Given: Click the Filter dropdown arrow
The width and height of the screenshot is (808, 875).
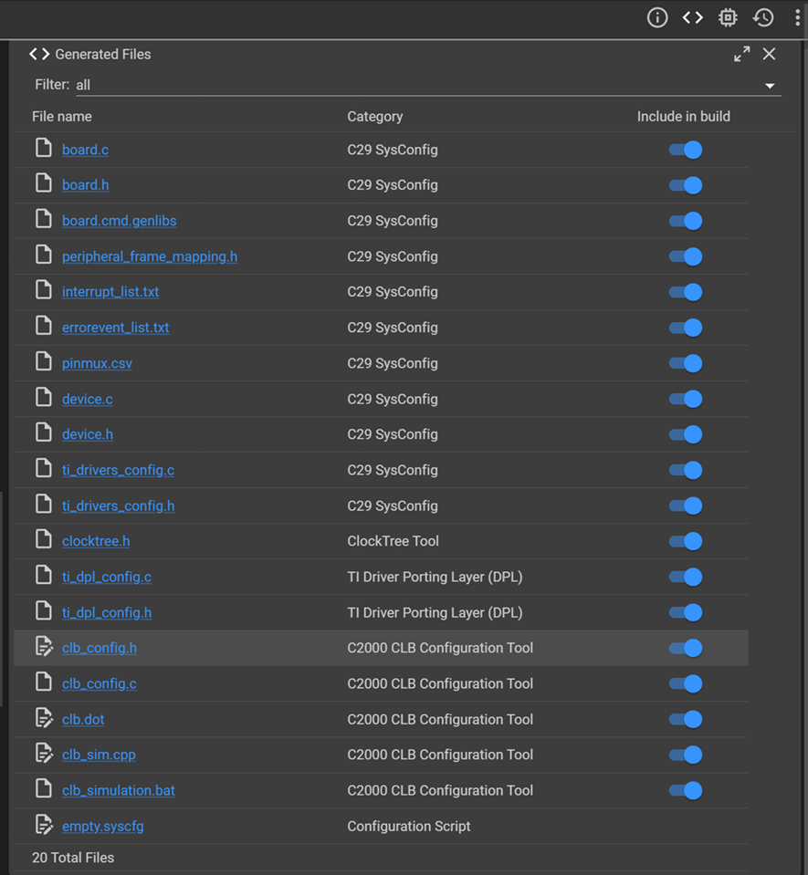Looking at the screenshot, I should coord(770,86).
